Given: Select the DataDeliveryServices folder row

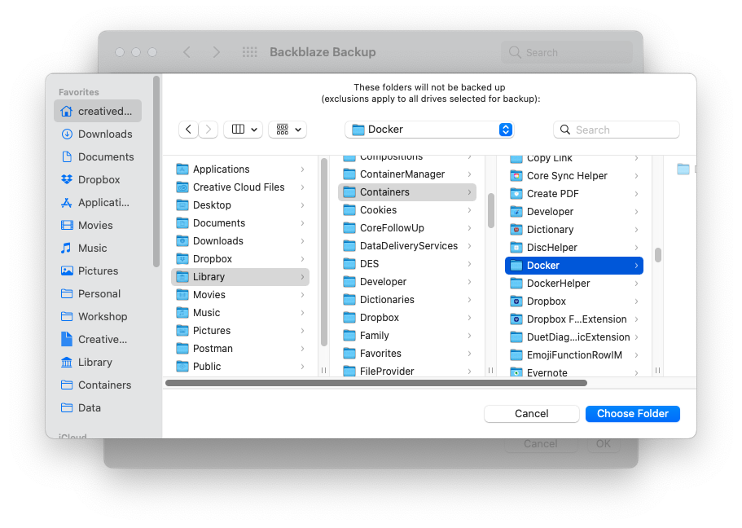Looking at the screenshot, I should (x=407, y=246).
